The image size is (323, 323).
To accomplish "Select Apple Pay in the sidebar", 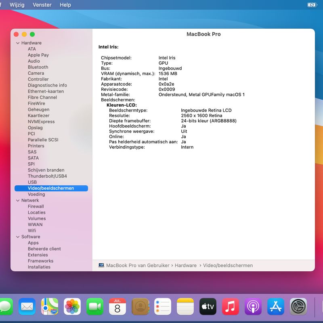I will [38, 55].
